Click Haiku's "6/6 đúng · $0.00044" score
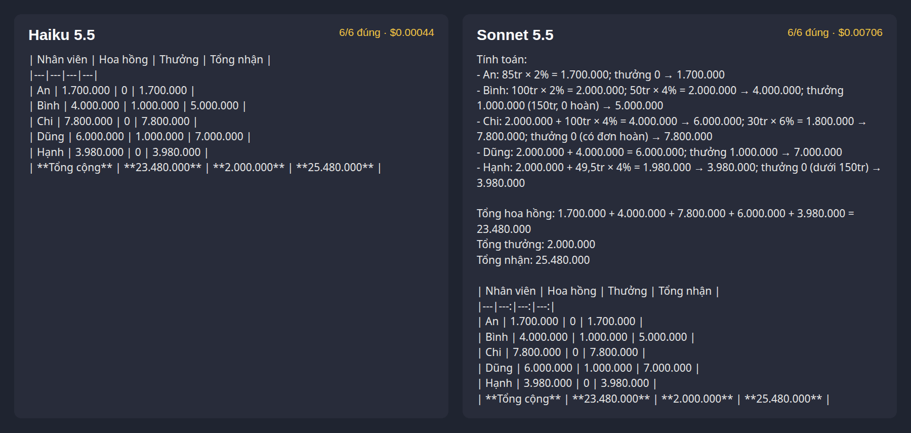The height and width of the screenshot is (433, 911). 386,32
